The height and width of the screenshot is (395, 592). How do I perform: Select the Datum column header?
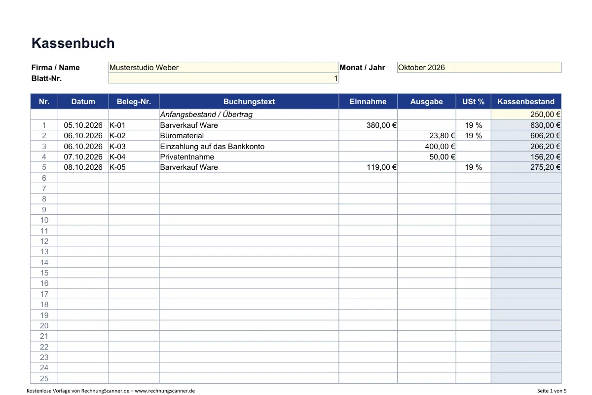[83, 102]
